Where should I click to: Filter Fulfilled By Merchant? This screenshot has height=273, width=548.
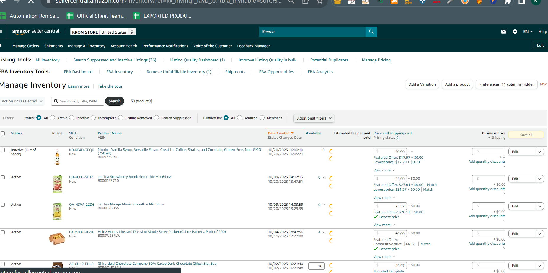pos(262,118)
